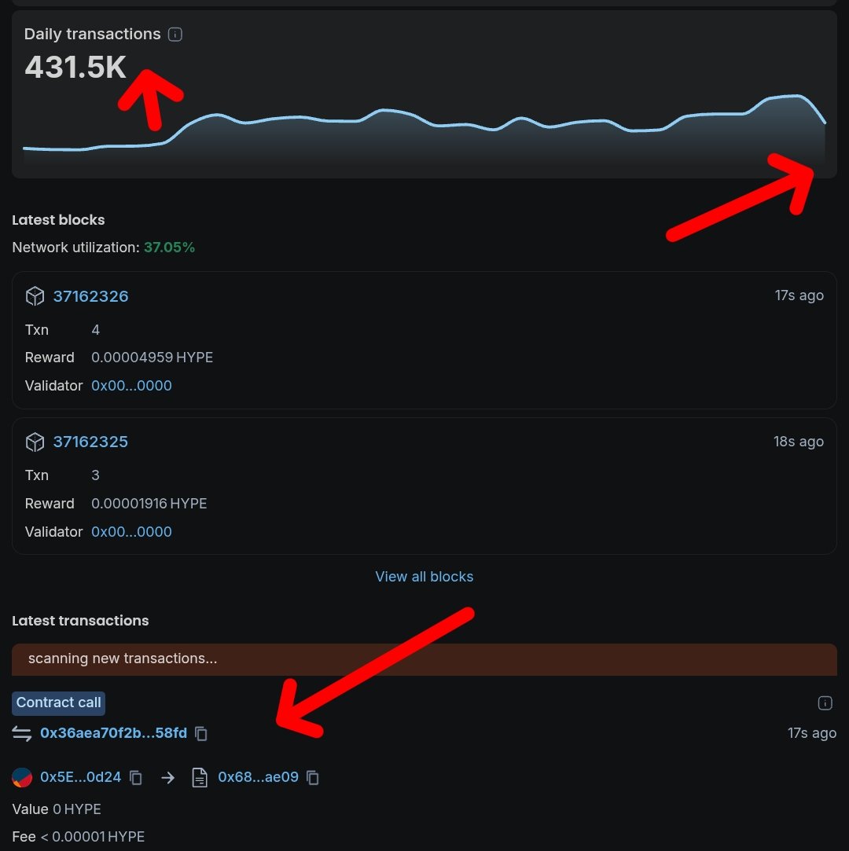Image resolution: width=849 pixels, height=851 pixels.
Task: Click the Daily transactions line chart
Action: point(424,129)
